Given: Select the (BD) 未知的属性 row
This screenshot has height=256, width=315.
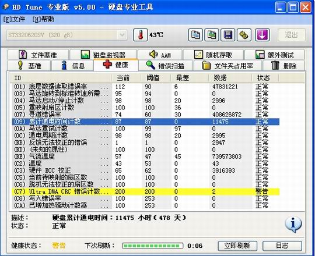Looking at the screenshot, I should click(x=146, y=150).
